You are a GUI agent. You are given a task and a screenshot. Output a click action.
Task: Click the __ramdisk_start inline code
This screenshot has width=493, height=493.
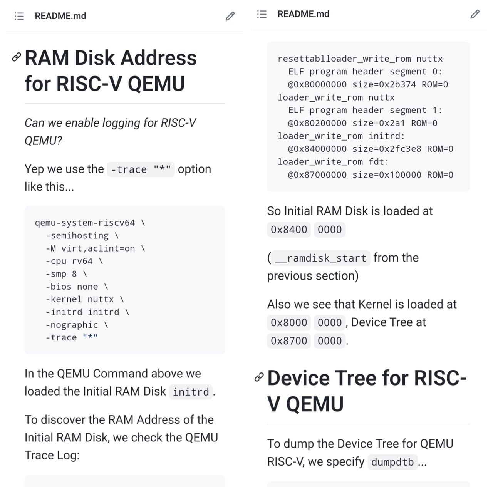pyautogui.click(x=320, y=258)
